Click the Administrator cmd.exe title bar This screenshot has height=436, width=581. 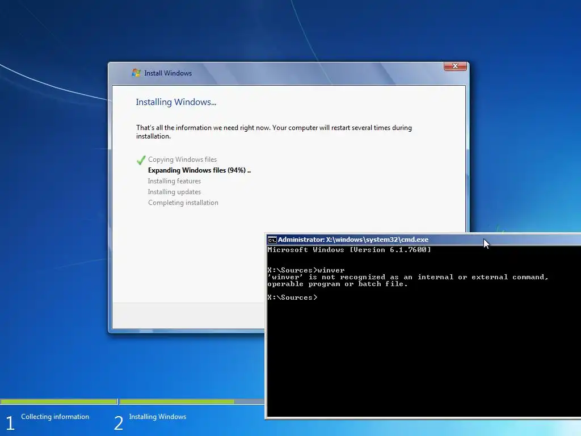pyautogui.click(x=423, y=240)
